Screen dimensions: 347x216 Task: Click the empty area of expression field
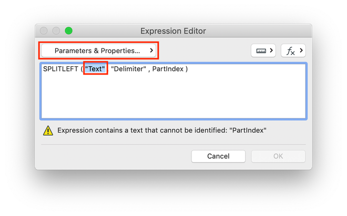pyautogui.click(x=173, y=100)
